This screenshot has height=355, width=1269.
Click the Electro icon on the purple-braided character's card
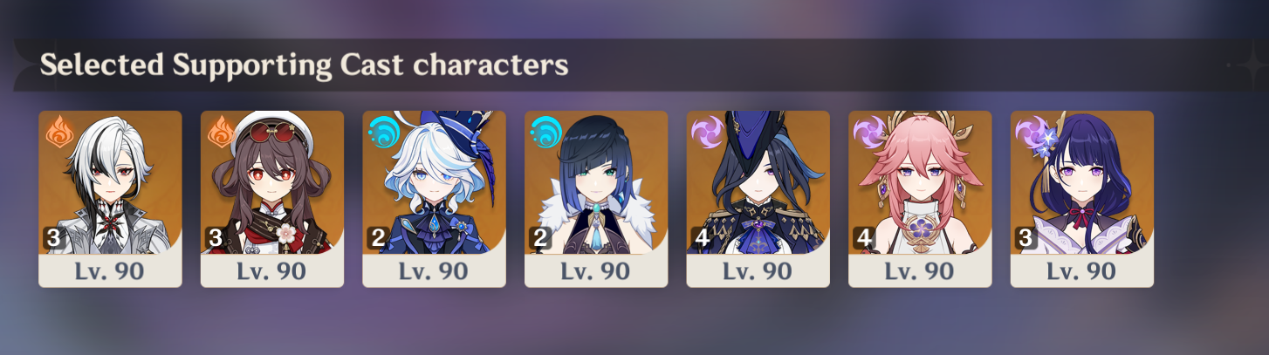pos(1031,132)
